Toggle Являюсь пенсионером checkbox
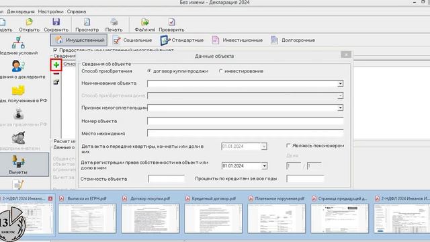The width and height of the screenshot is (430, 242). [x=288, y=145]
